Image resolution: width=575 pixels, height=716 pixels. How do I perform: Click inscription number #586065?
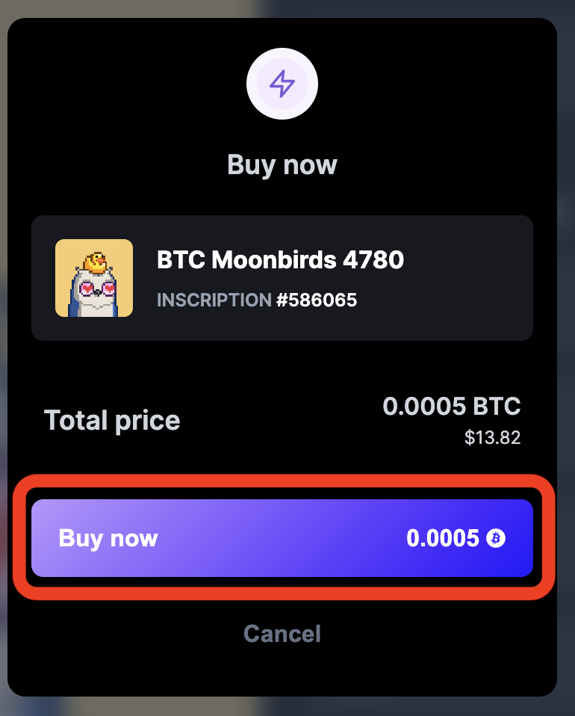pos(317,300)
